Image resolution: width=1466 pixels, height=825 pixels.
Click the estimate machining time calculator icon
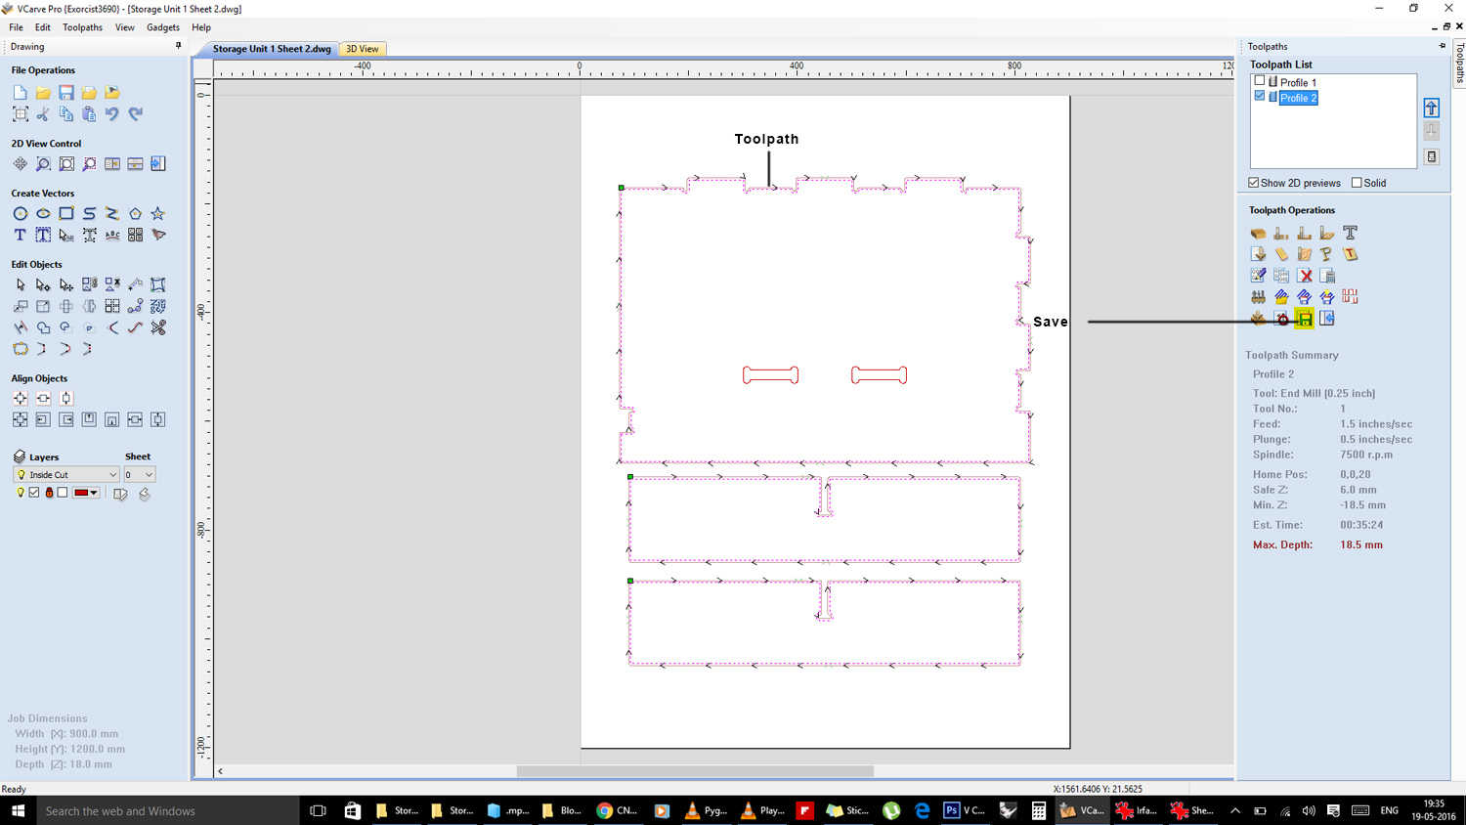click(x=1327, y=276)
